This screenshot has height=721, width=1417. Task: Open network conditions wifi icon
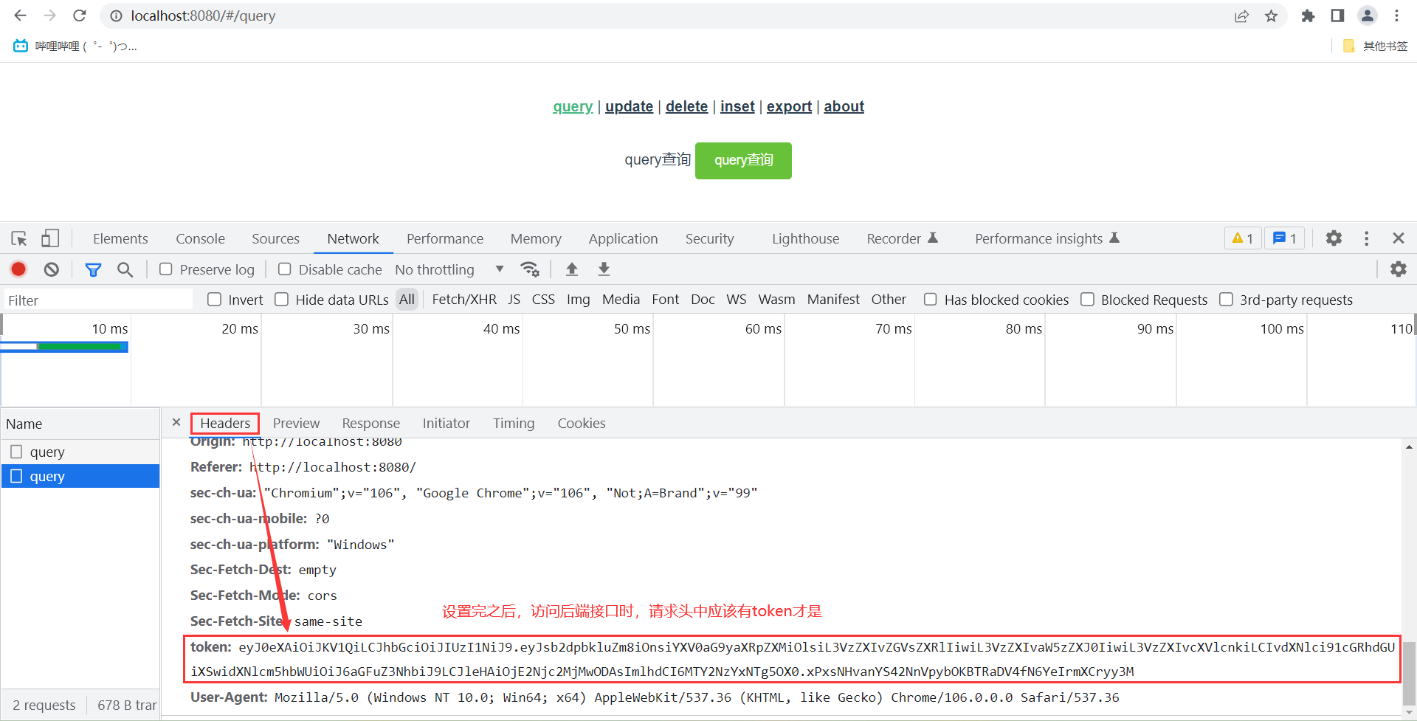point(530,269)
